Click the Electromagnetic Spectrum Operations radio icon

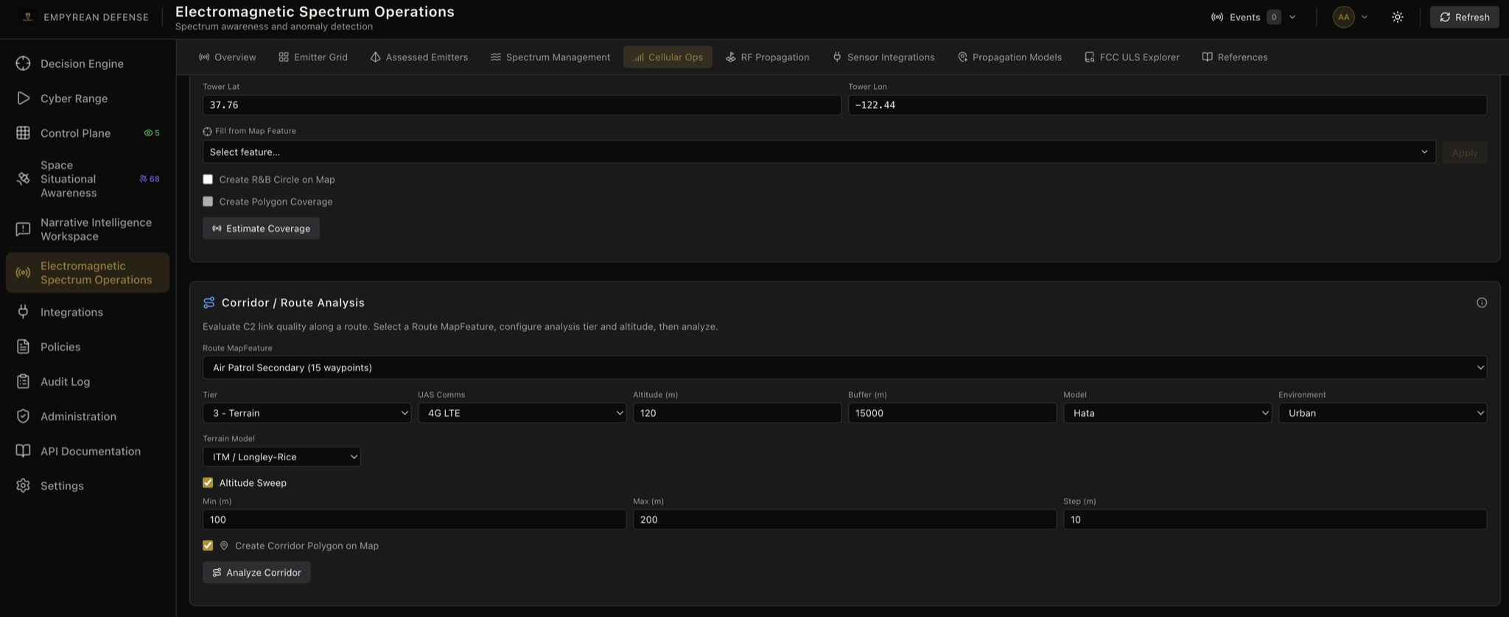pos(23,272)
